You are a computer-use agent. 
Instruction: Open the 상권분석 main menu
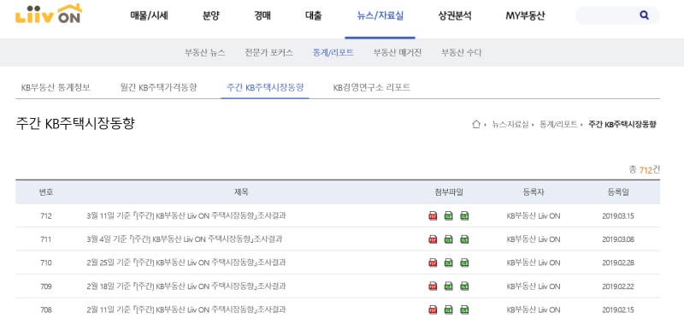pyautogui.click(x=455, y=16)
